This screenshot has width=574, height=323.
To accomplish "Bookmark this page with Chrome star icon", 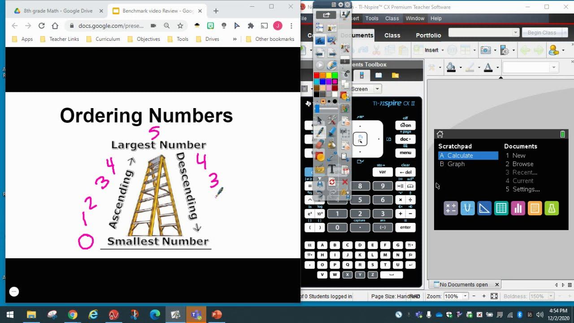I will pyautogui.click(x=180, y=26).
